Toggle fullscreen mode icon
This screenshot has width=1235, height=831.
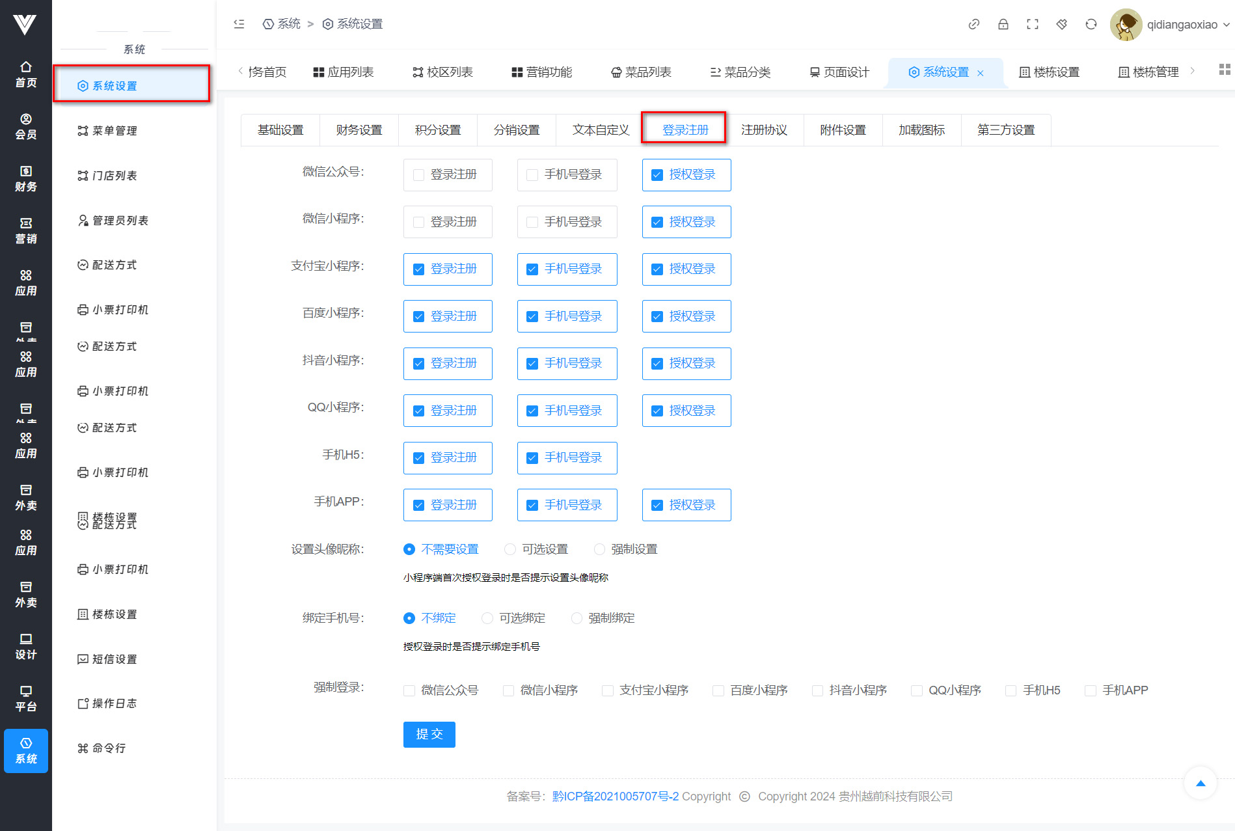click(1032, 25)
